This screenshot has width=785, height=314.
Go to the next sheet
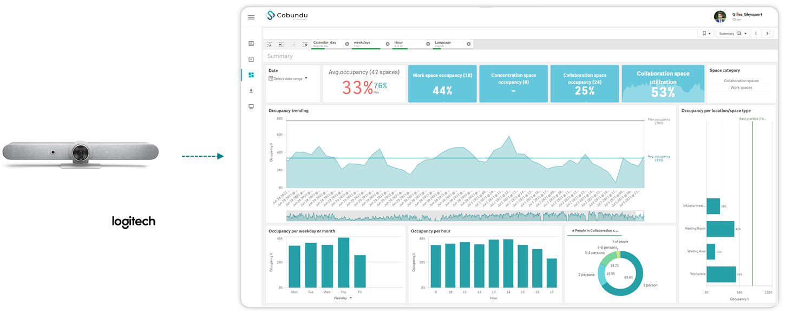click(768, 34)
